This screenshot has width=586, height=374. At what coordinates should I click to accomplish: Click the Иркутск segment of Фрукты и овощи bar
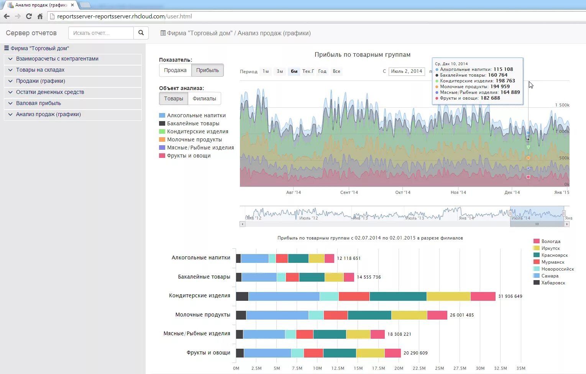coord(370,353)
